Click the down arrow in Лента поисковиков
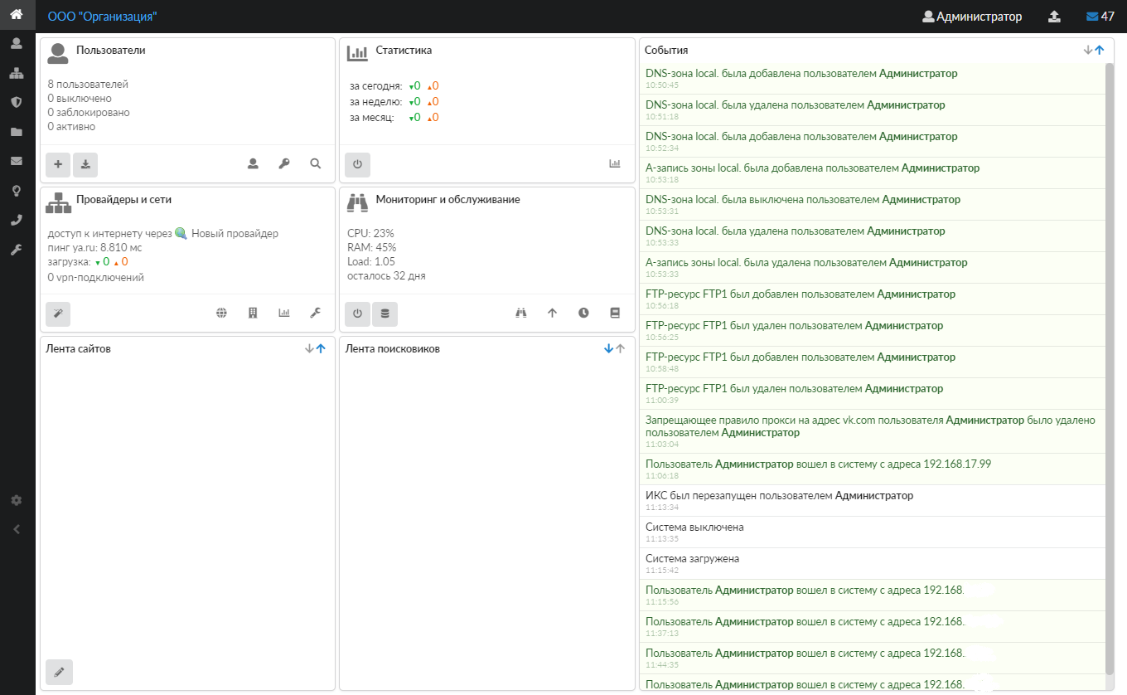The width and height of the screenshot is (1127, 695). [608, 349]
